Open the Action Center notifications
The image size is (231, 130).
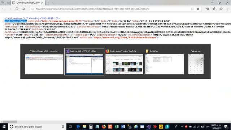pos(226,127)
